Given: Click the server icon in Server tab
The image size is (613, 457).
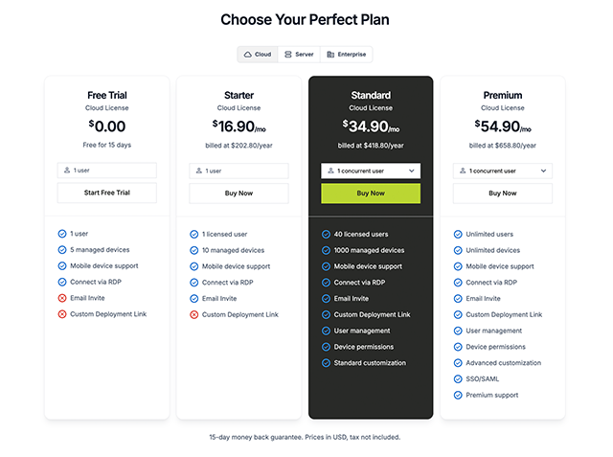Looking at the screenshot, I should 287,55.
